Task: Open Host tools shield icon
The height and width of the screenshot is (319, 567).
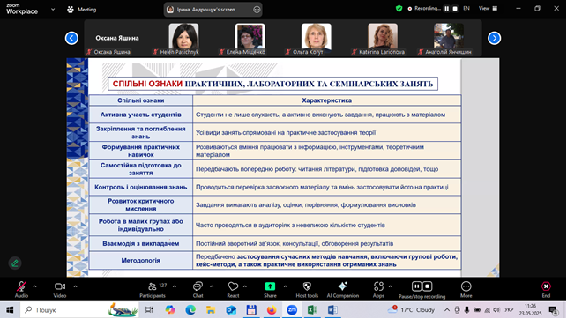Action: [x=307, y=290]
